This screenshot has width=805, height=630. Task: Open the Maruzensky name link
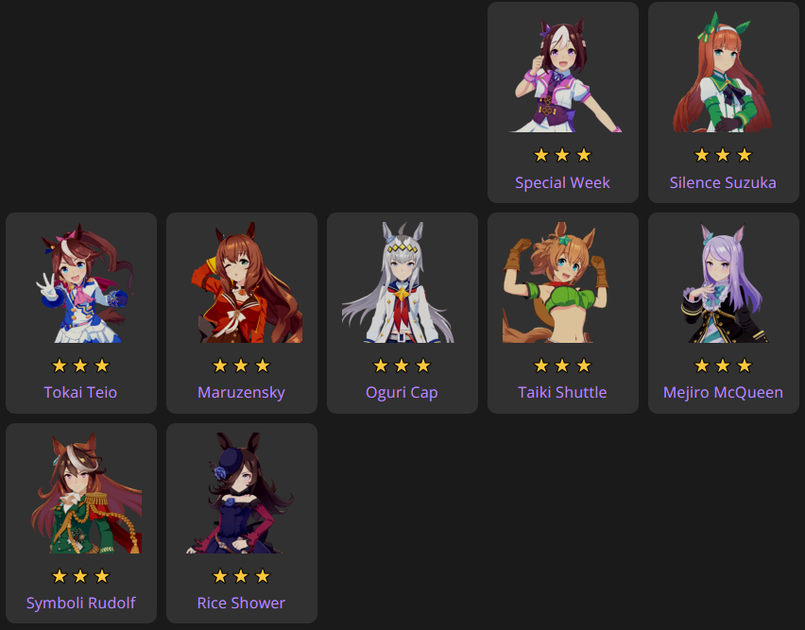(241, 393)
